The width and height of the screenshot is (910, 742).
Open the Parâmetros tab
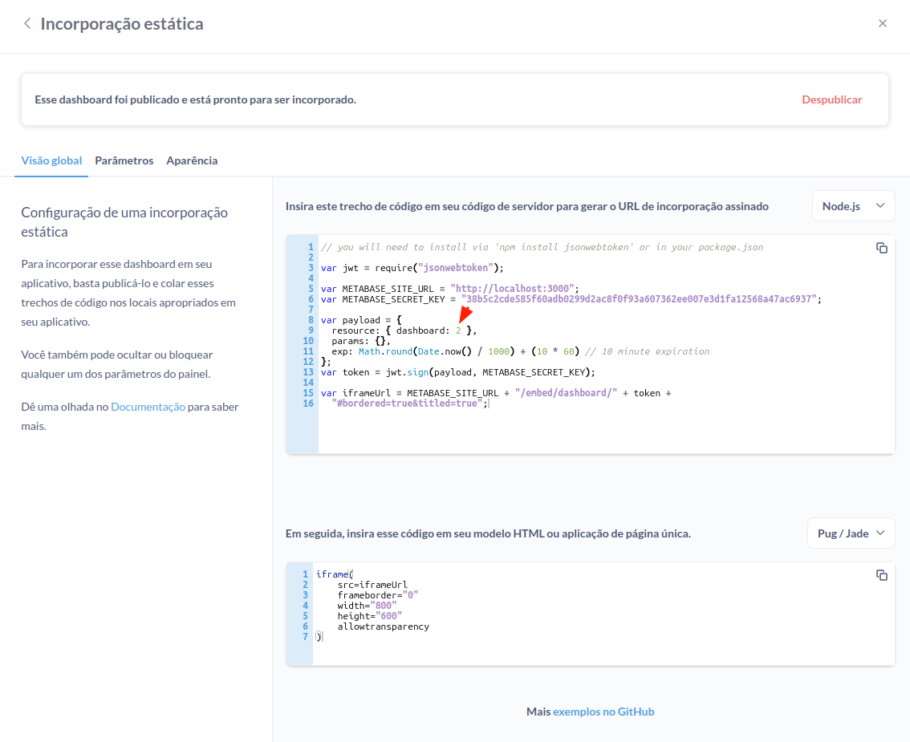[124, 160]
